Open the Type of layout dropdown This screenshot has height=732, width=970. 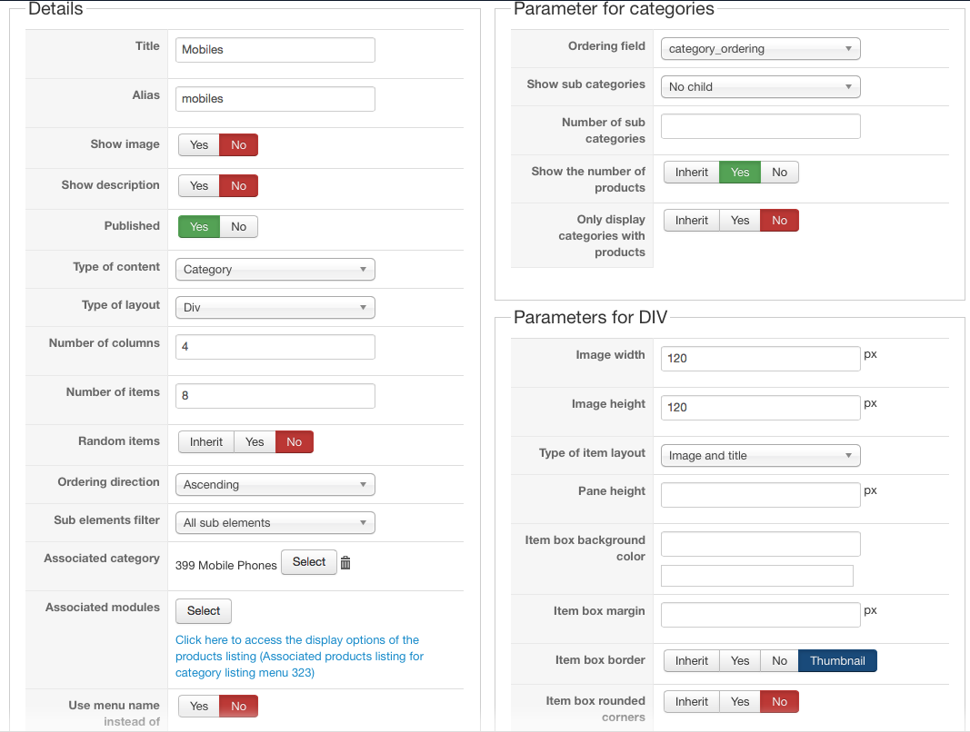tap(275, 308)
